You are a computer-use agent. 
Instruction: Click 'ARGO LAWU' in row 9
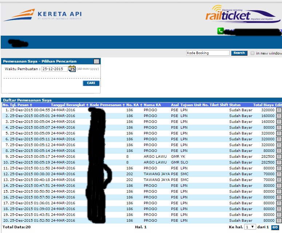[155, 157]
